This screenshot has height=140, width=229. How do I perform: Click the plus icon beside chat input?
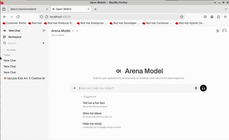point(75,88)
